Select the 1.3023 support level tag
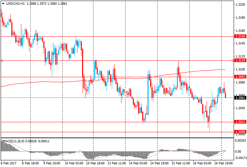This screenshot has width=247, height=167. pos(240,122)
